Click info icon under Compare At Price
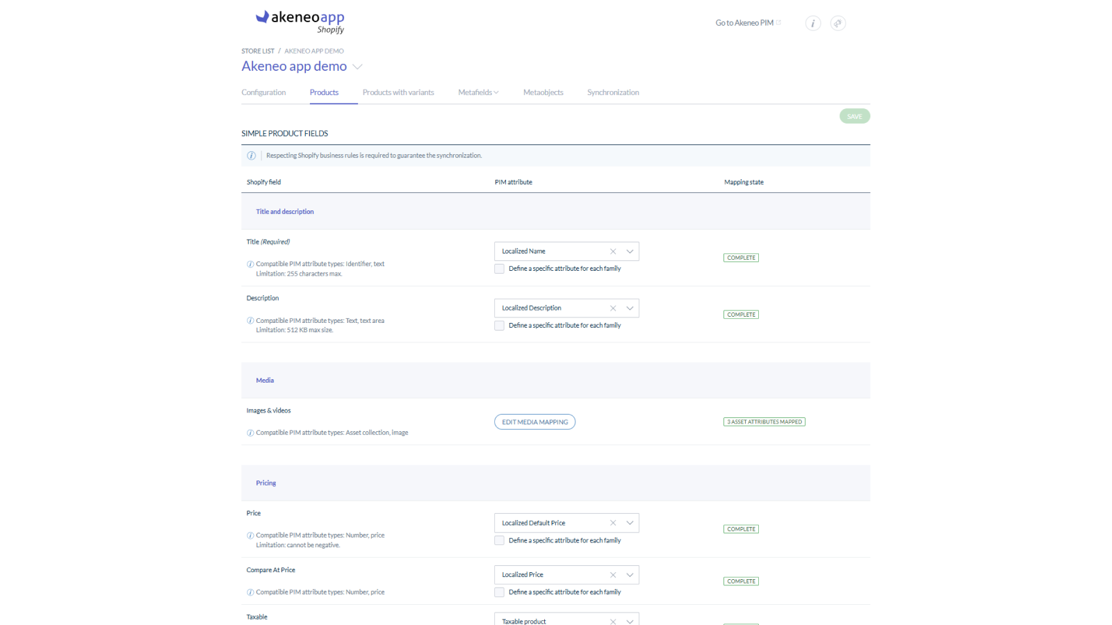1112x625 pixels. (250, 592)
